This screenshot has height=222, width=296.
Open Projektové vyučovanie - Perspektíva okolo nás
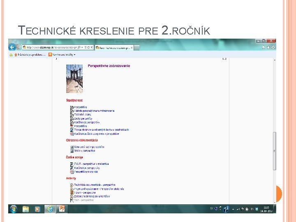99,189
